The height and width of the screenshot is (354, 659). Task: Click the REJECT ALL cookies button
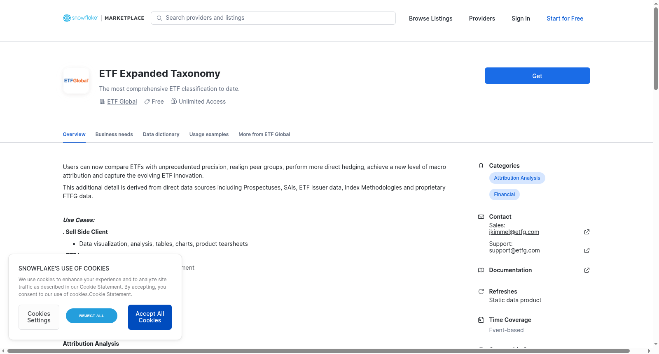(x=91, y=316)
